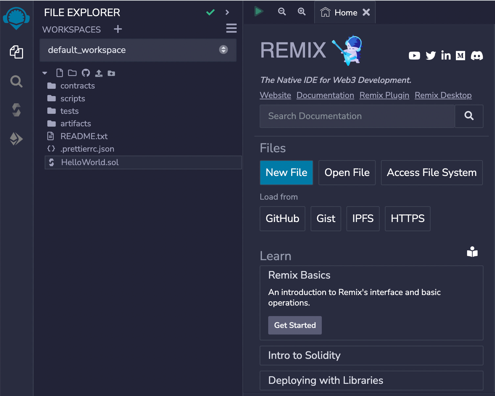Viewport: 495px width, 396px height.
Task: Open the Documentation link
Action: (325, 95)
